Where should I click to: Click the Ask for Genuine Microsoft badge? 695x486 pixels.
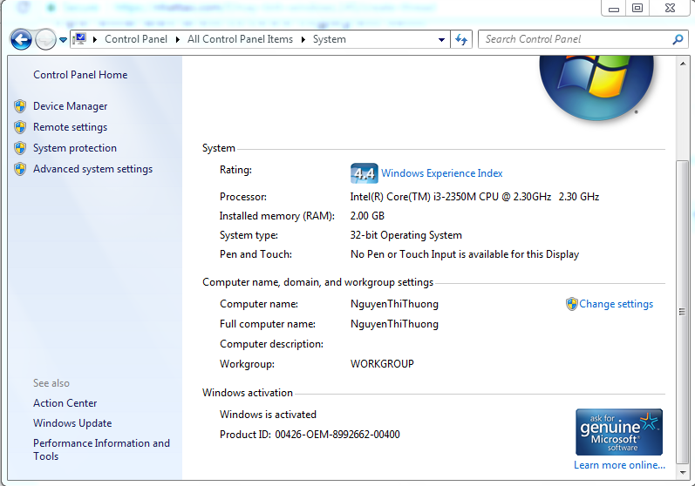click(x=619, y=432)
